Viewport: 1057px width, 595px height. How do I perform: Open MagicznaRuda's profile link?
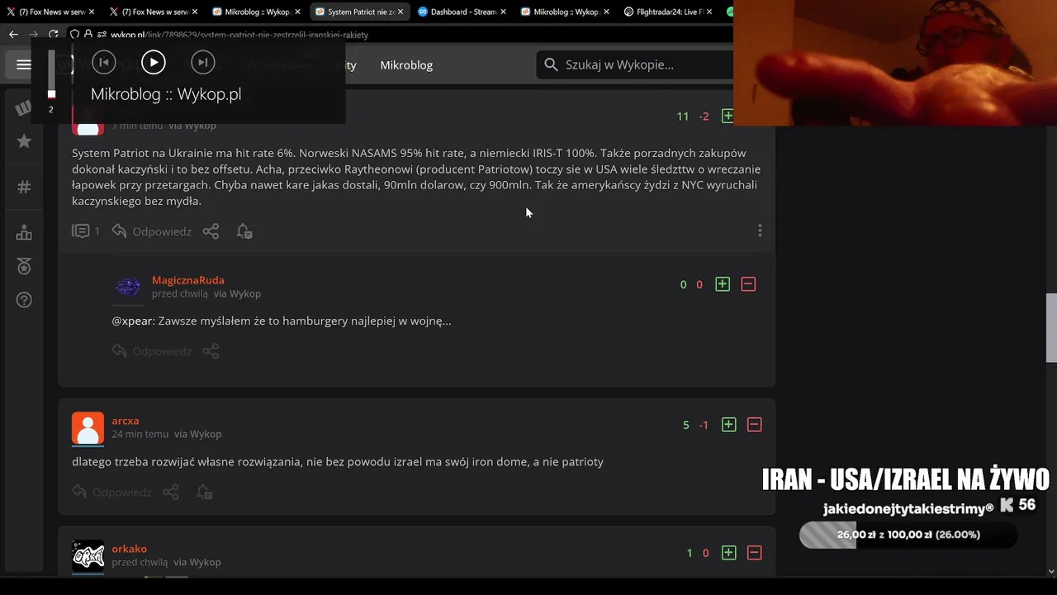[188, 280]
